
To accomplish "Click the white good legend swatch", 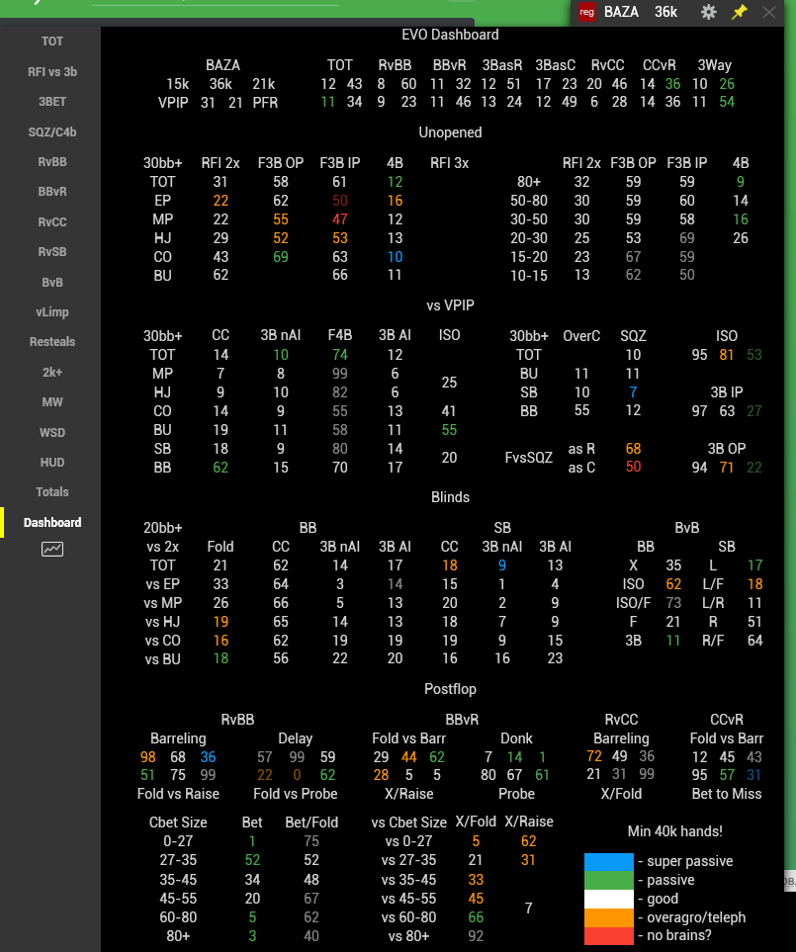I will (608, 899).
